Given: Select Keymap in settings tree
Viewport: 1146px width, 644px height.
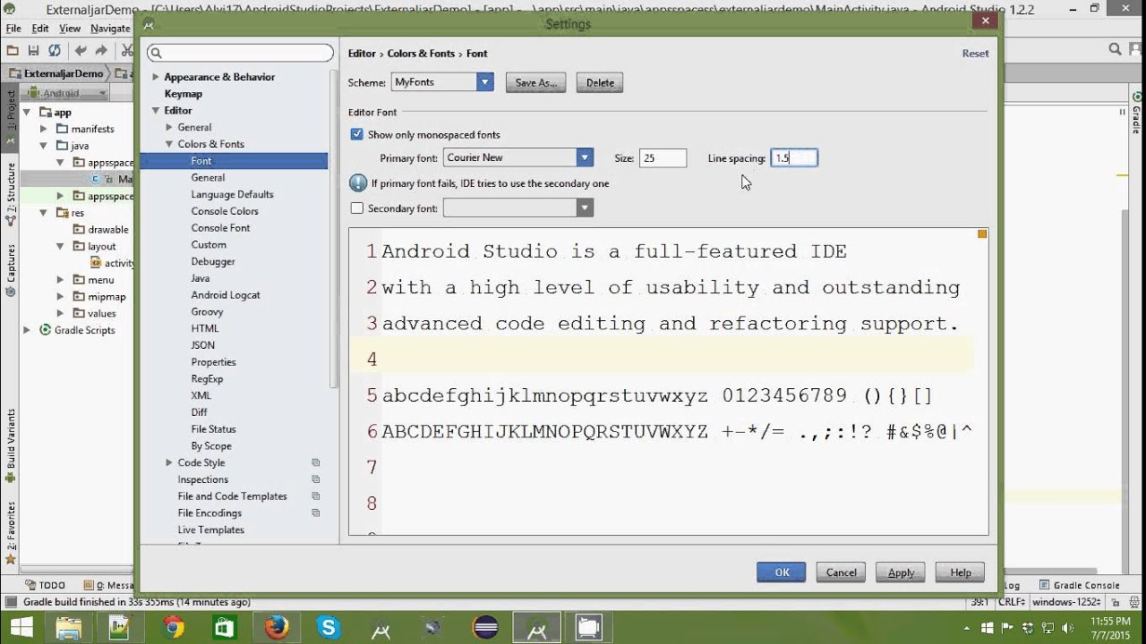Looking at the screenshot, I should (183, 94).
